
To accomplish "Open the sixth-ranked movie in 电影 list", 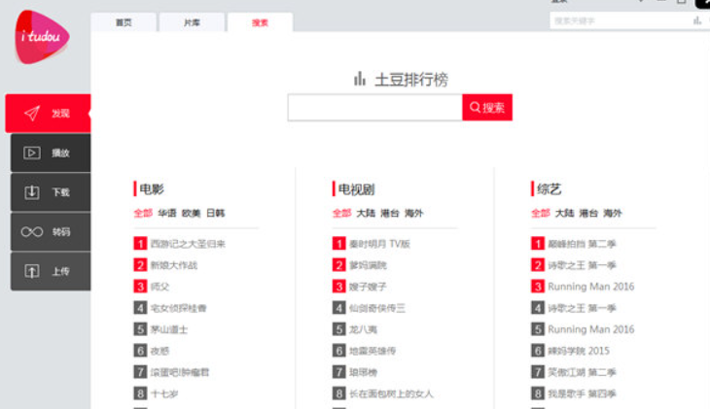I will (x=160, y=351).
